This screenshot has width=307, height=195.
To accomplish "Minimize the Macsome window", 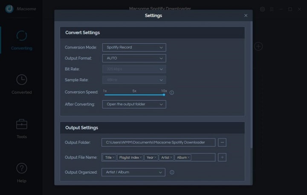I will (x=281, y=9).
